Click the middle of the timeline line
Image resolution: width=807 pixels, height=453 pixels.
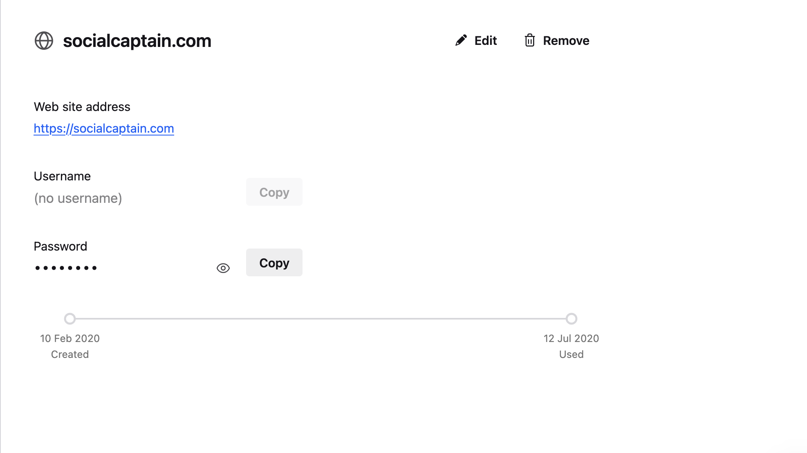click(x=321, y=319)
